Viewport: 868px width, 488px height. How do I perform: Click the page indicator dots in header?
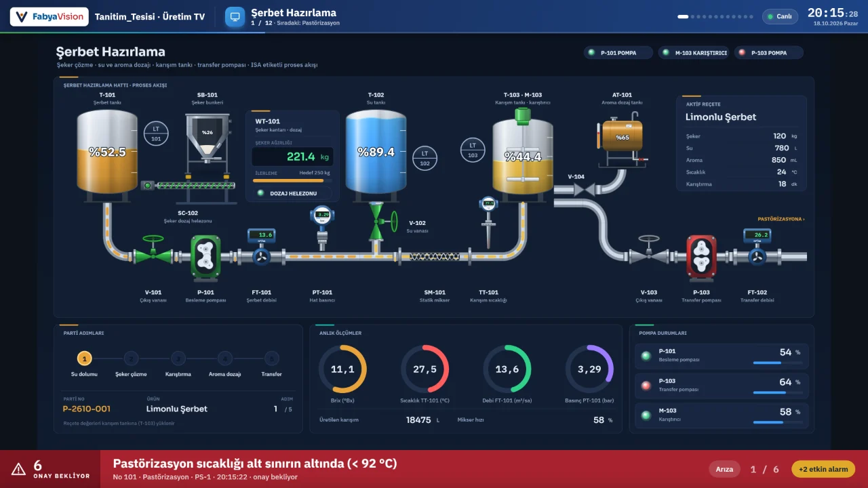pyautogui.click(x=715, y=16)
